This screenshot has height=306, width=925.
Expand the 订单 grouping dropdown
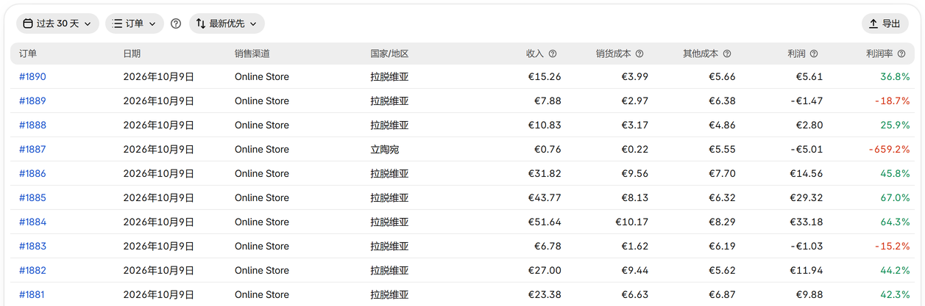[135, 23]
